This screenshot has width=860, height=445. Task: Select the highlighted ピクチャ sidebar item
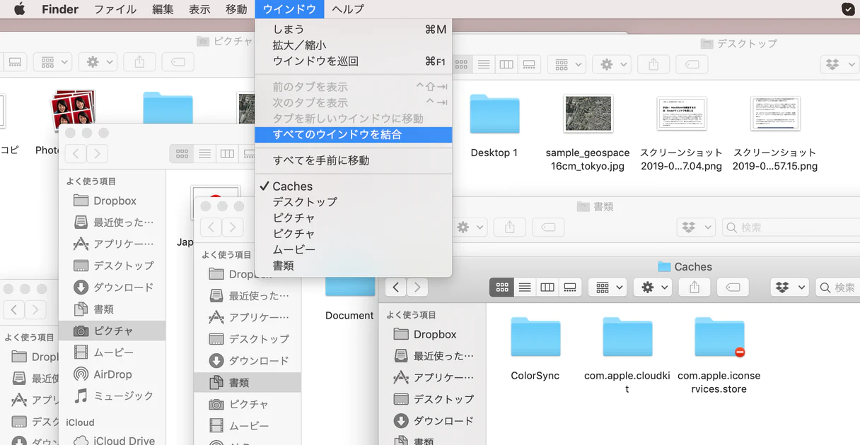pos(112,331)
